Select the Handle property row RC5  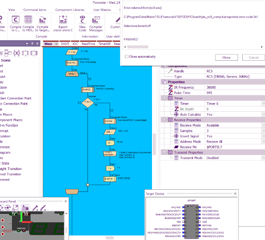coord(213,71)
